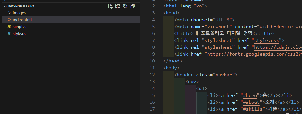Click the HTML file icon beside index.html
This screenshot has height=114, width=302.
[9, 20]
